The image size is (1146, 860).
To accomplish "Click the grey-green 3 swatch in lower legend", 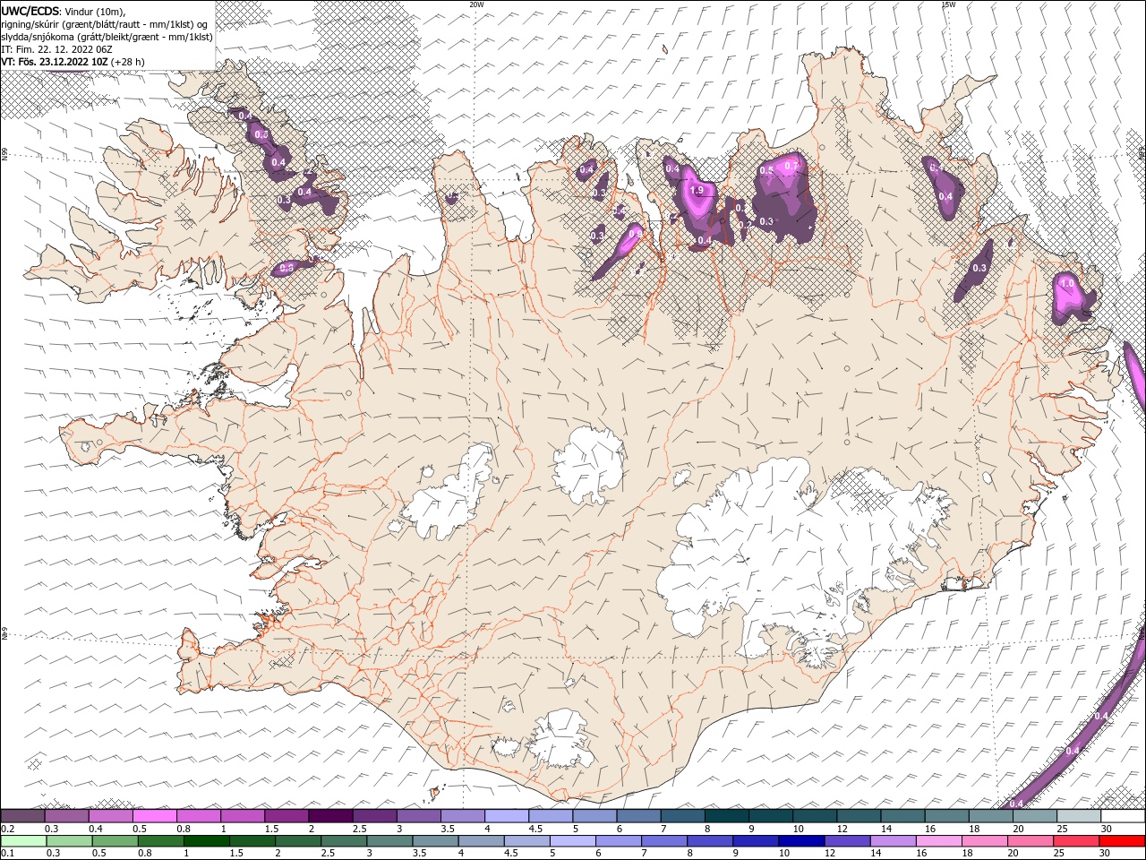I will [x=389, y=841].
